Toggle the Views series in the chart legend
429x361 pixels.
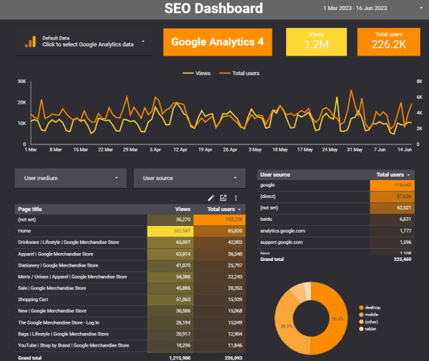point(197,73)
